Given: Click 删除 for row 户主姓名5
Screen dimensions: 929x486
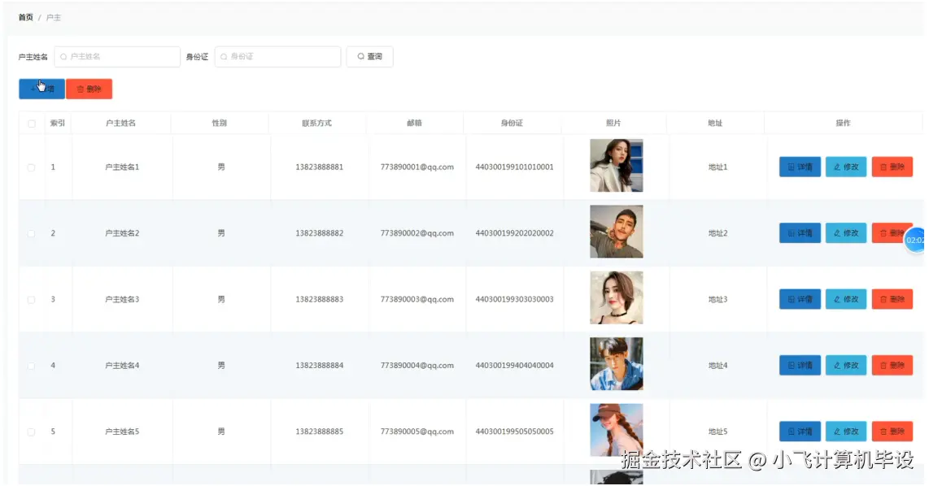Looking at the screenshot, I should coord(892,432).
